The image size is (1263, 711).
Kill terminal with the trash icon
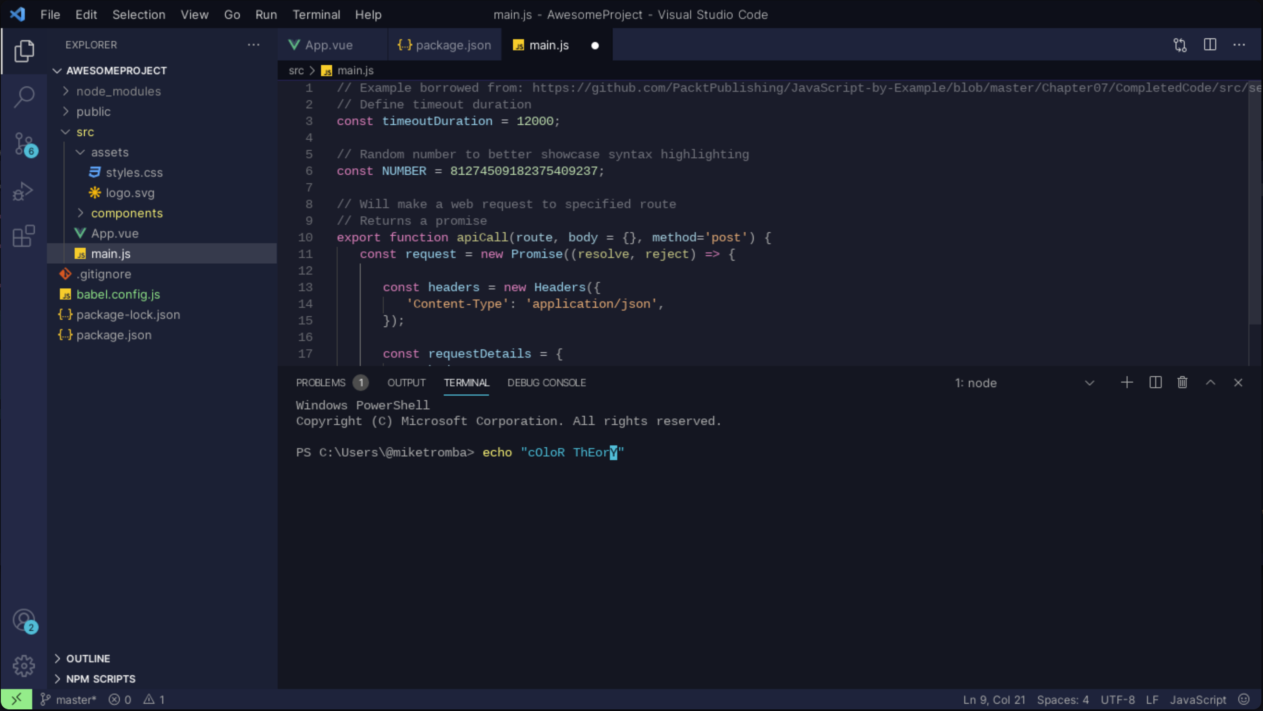click(x=1182, y=382)
